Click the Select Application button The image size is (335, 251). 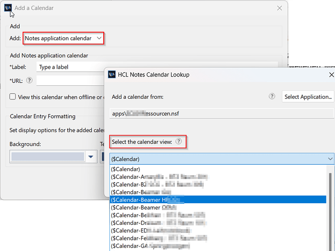tap(308, 97)
